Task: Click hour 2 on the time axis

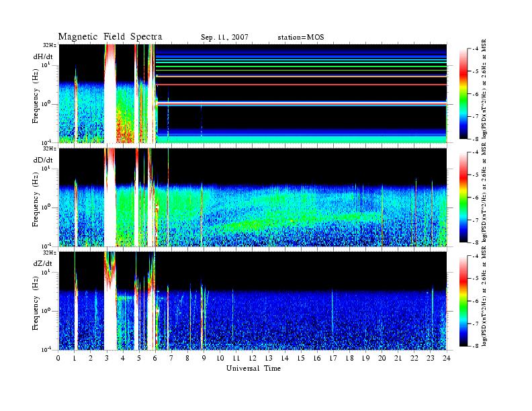Action: (91, 358)
